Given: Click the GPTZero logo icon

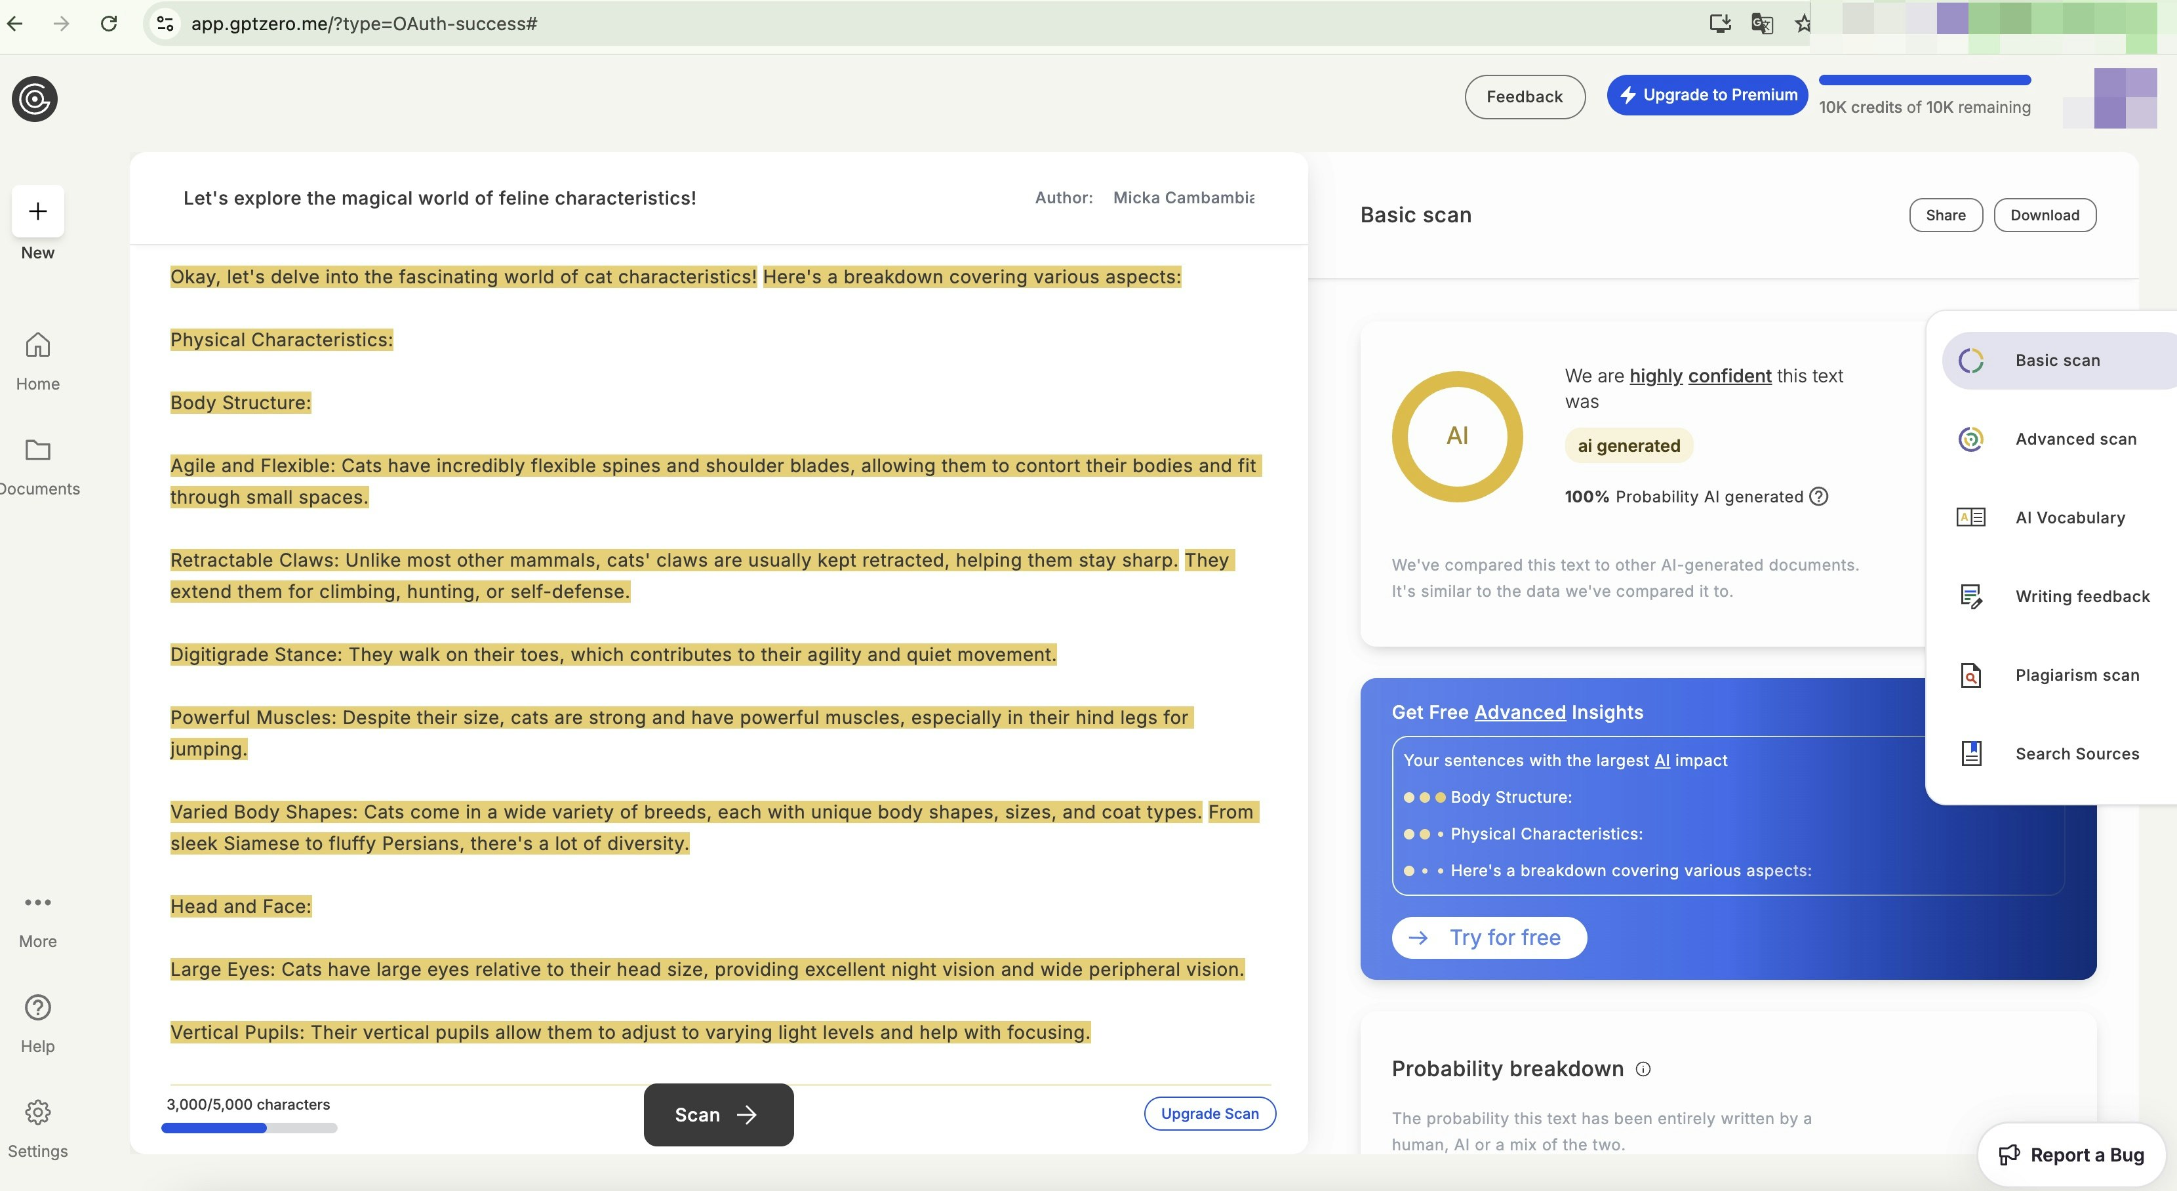Looking at the screenshot, I should click(x=35, y=99).
